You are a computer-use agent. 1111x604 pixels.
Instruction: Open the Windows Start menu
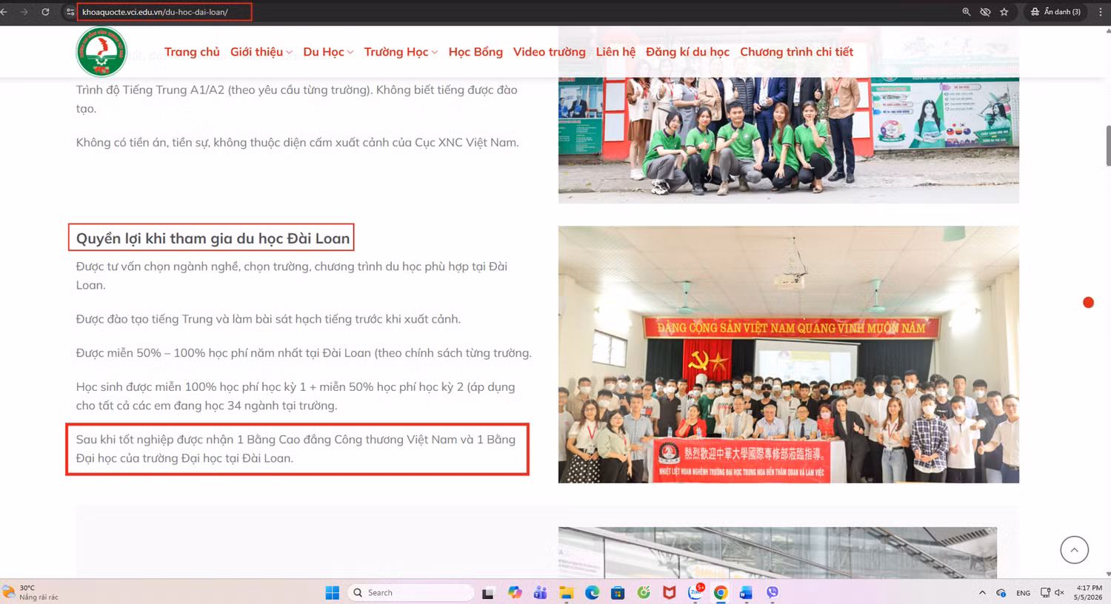click(x=333, y=592)
